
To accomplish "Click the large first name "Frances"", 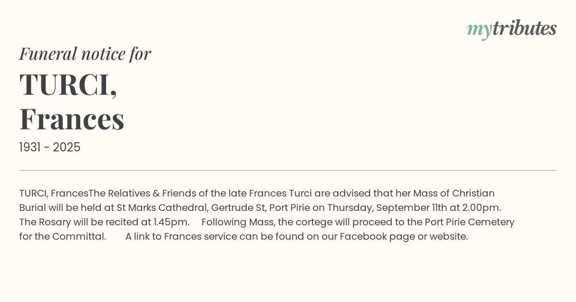I will (72, 119).
